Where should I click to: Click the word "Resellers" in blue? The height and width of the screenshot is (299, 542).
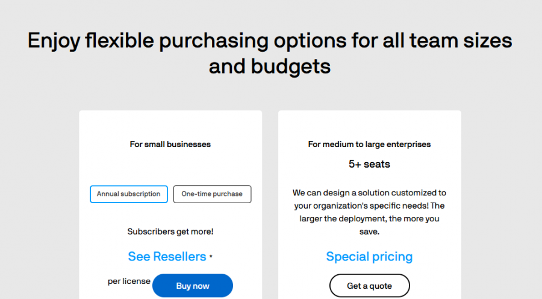179,257
